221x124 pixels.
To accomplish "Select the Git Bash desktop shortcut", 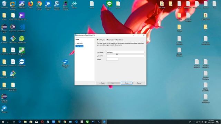I will pyautogui.click(x=13, y=74).
